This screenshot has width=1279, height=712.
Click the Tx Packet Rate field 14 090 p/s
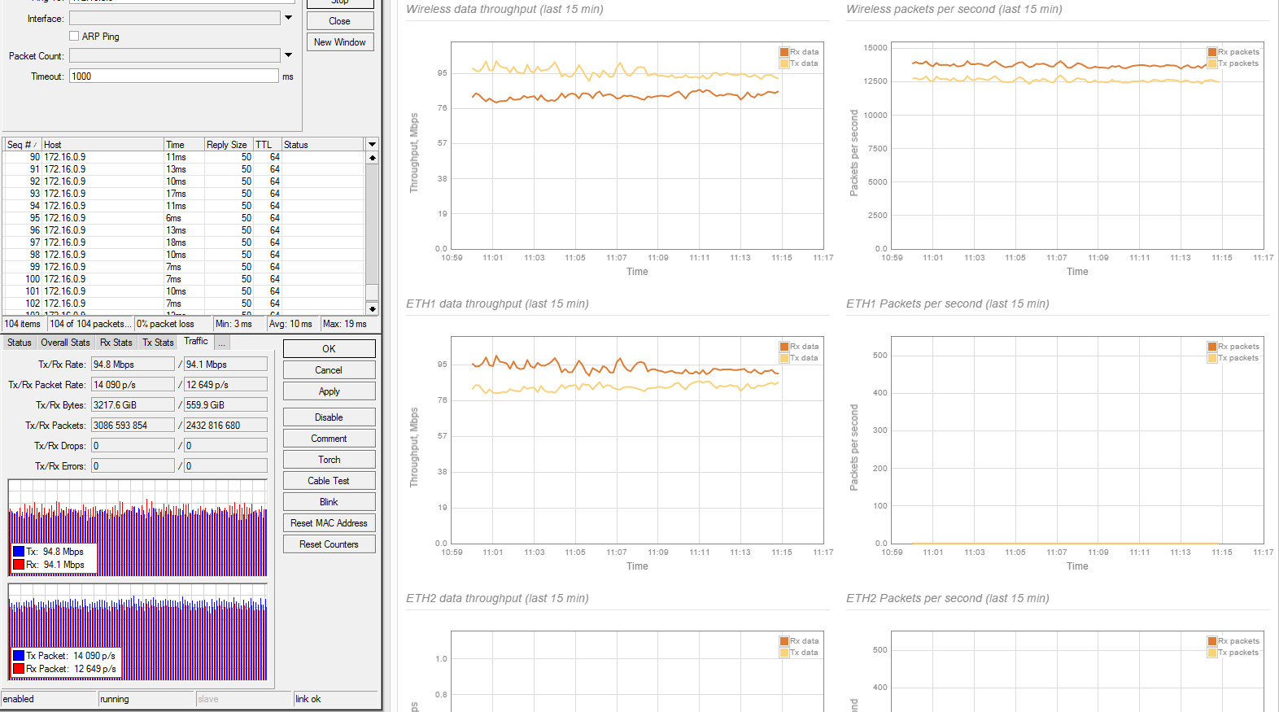point(133,385)
